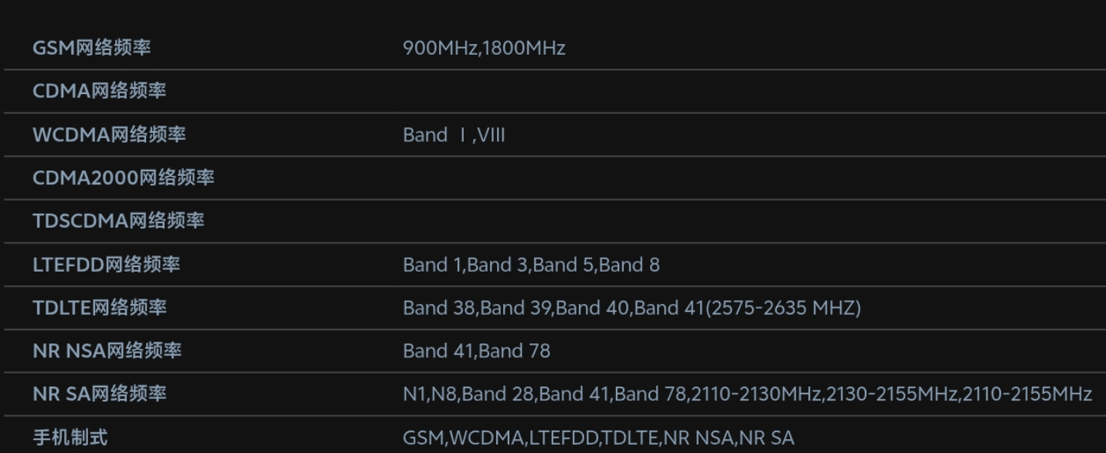Select the Band 41(2575-2635 MHZ) value text
The width and height of the screenshot is (1106, 453).
click(747, 307)
